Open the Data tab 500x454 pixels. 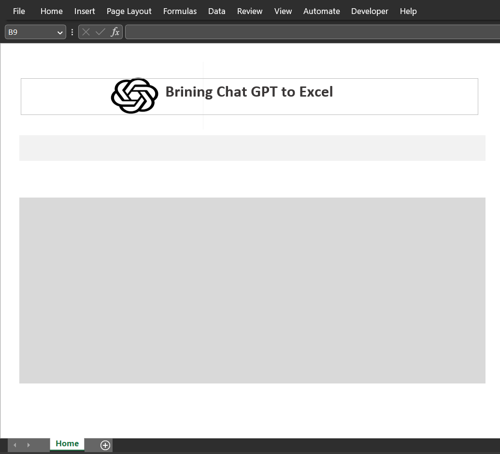(x=216, y=11)
